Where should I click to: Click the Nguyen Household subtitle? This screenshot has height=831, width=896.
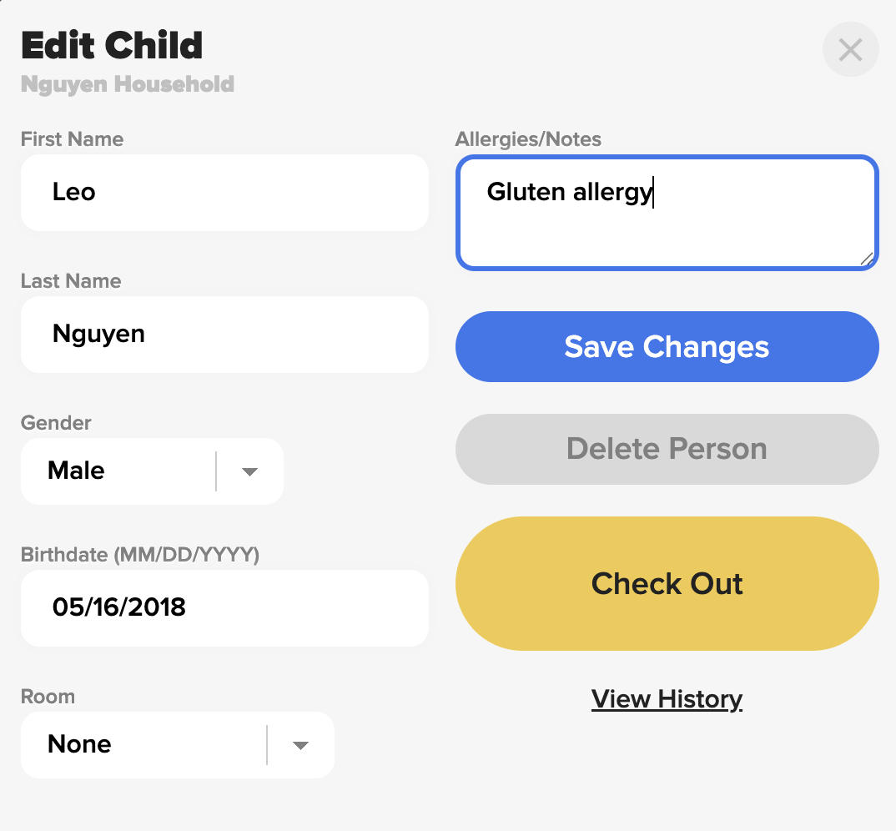pos(128,84)
